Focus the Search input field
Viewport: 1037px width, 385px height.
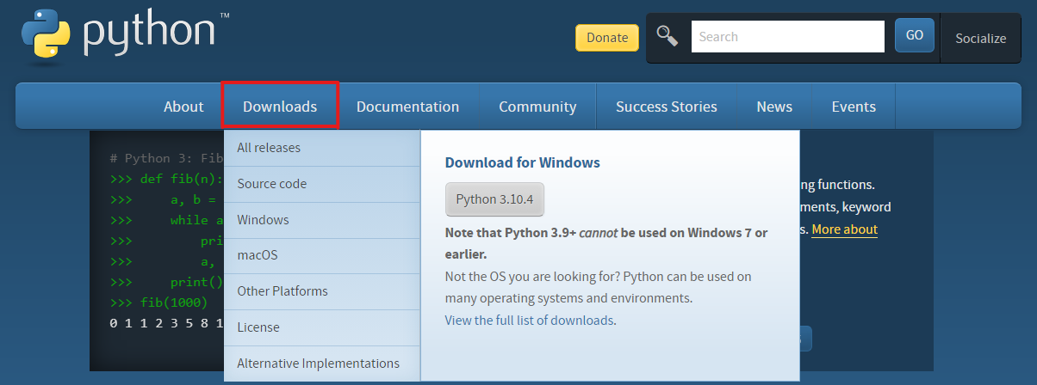787,37
